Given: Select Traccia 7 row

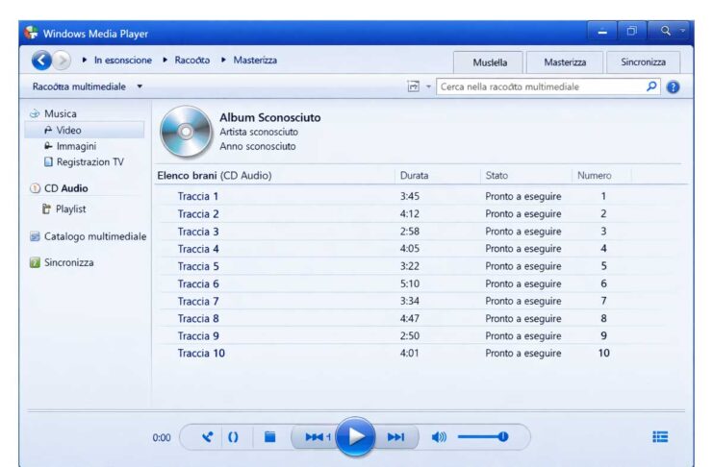Looking at the screenshot, I should pos(420,301).
